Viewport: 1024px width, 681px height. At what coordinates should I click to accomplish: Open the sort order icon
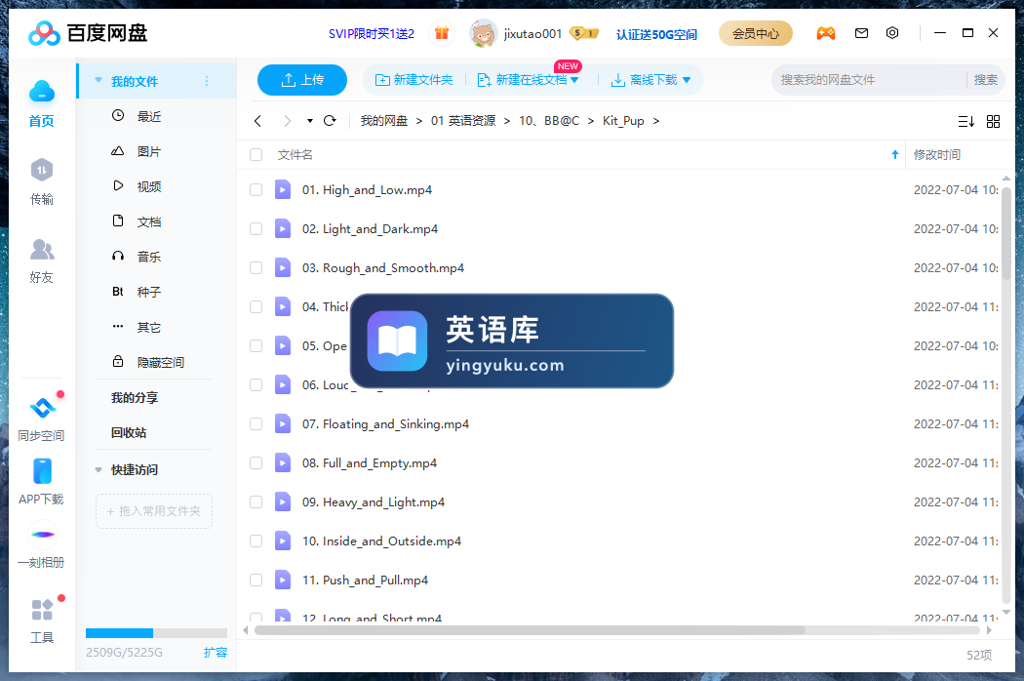[x=965, y=122]
